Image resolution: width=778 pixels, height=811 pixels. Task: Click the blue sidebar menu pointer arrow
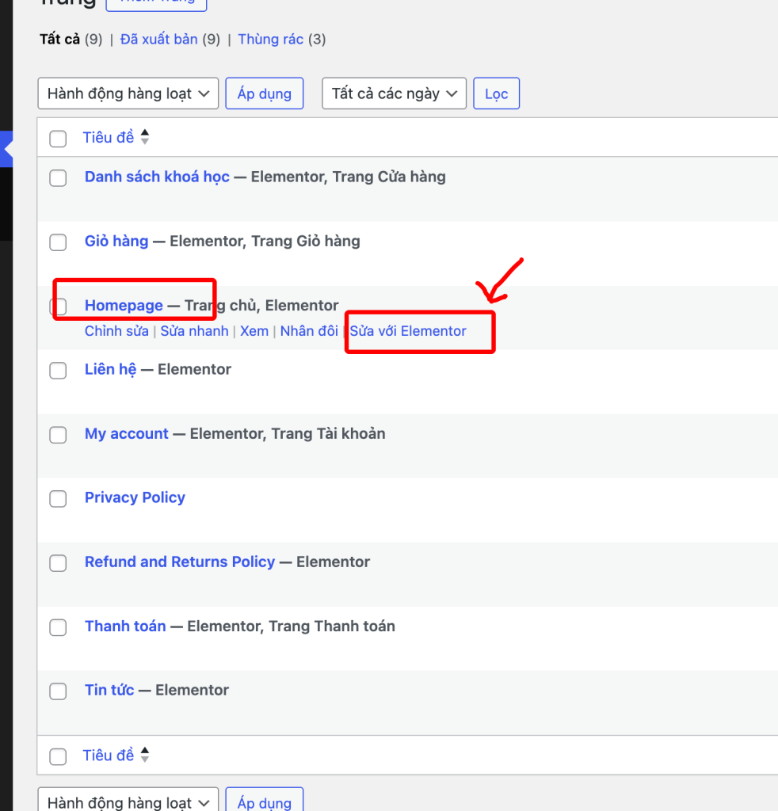click(x=8, y=148)
